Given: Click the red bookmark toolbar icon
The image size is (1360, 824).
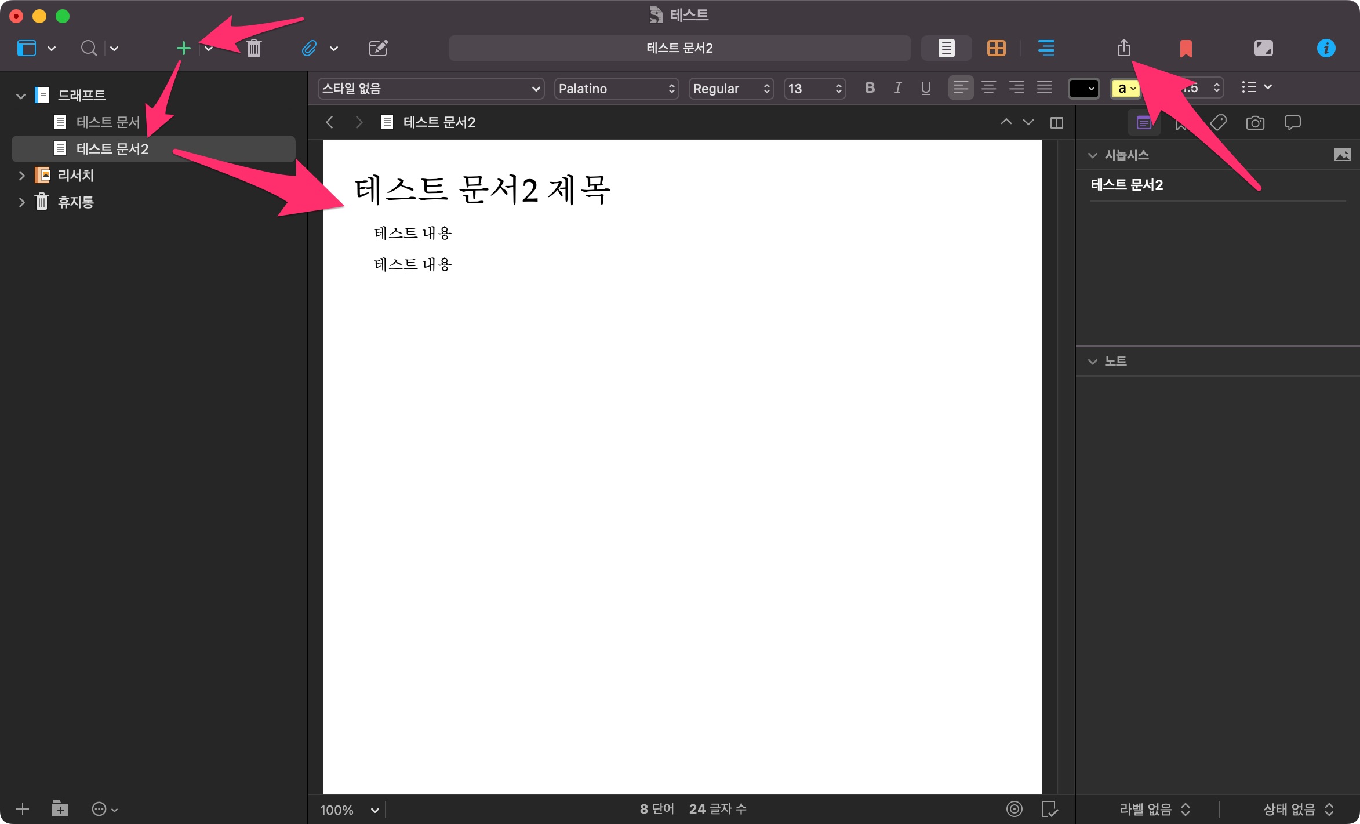Looking at the screenshot, I should coord(1186,48).
